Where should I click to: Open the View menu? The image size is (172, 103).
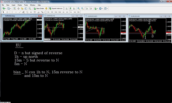(8, 5)
